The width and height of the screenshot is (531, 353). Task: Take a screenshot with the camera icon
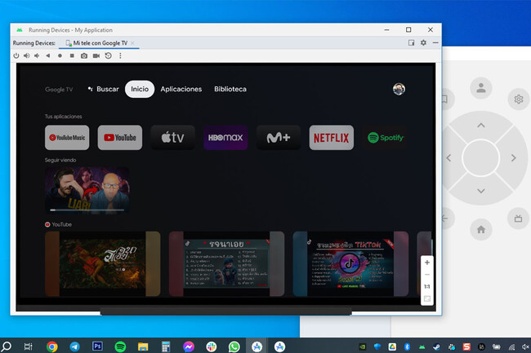pyautogui.click(x=84, y=55)
